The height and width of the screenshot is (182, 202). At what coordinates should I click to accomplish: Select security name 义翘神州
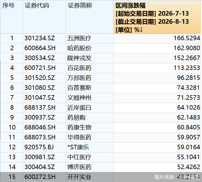pyautogui.click(x=79, y=98)
